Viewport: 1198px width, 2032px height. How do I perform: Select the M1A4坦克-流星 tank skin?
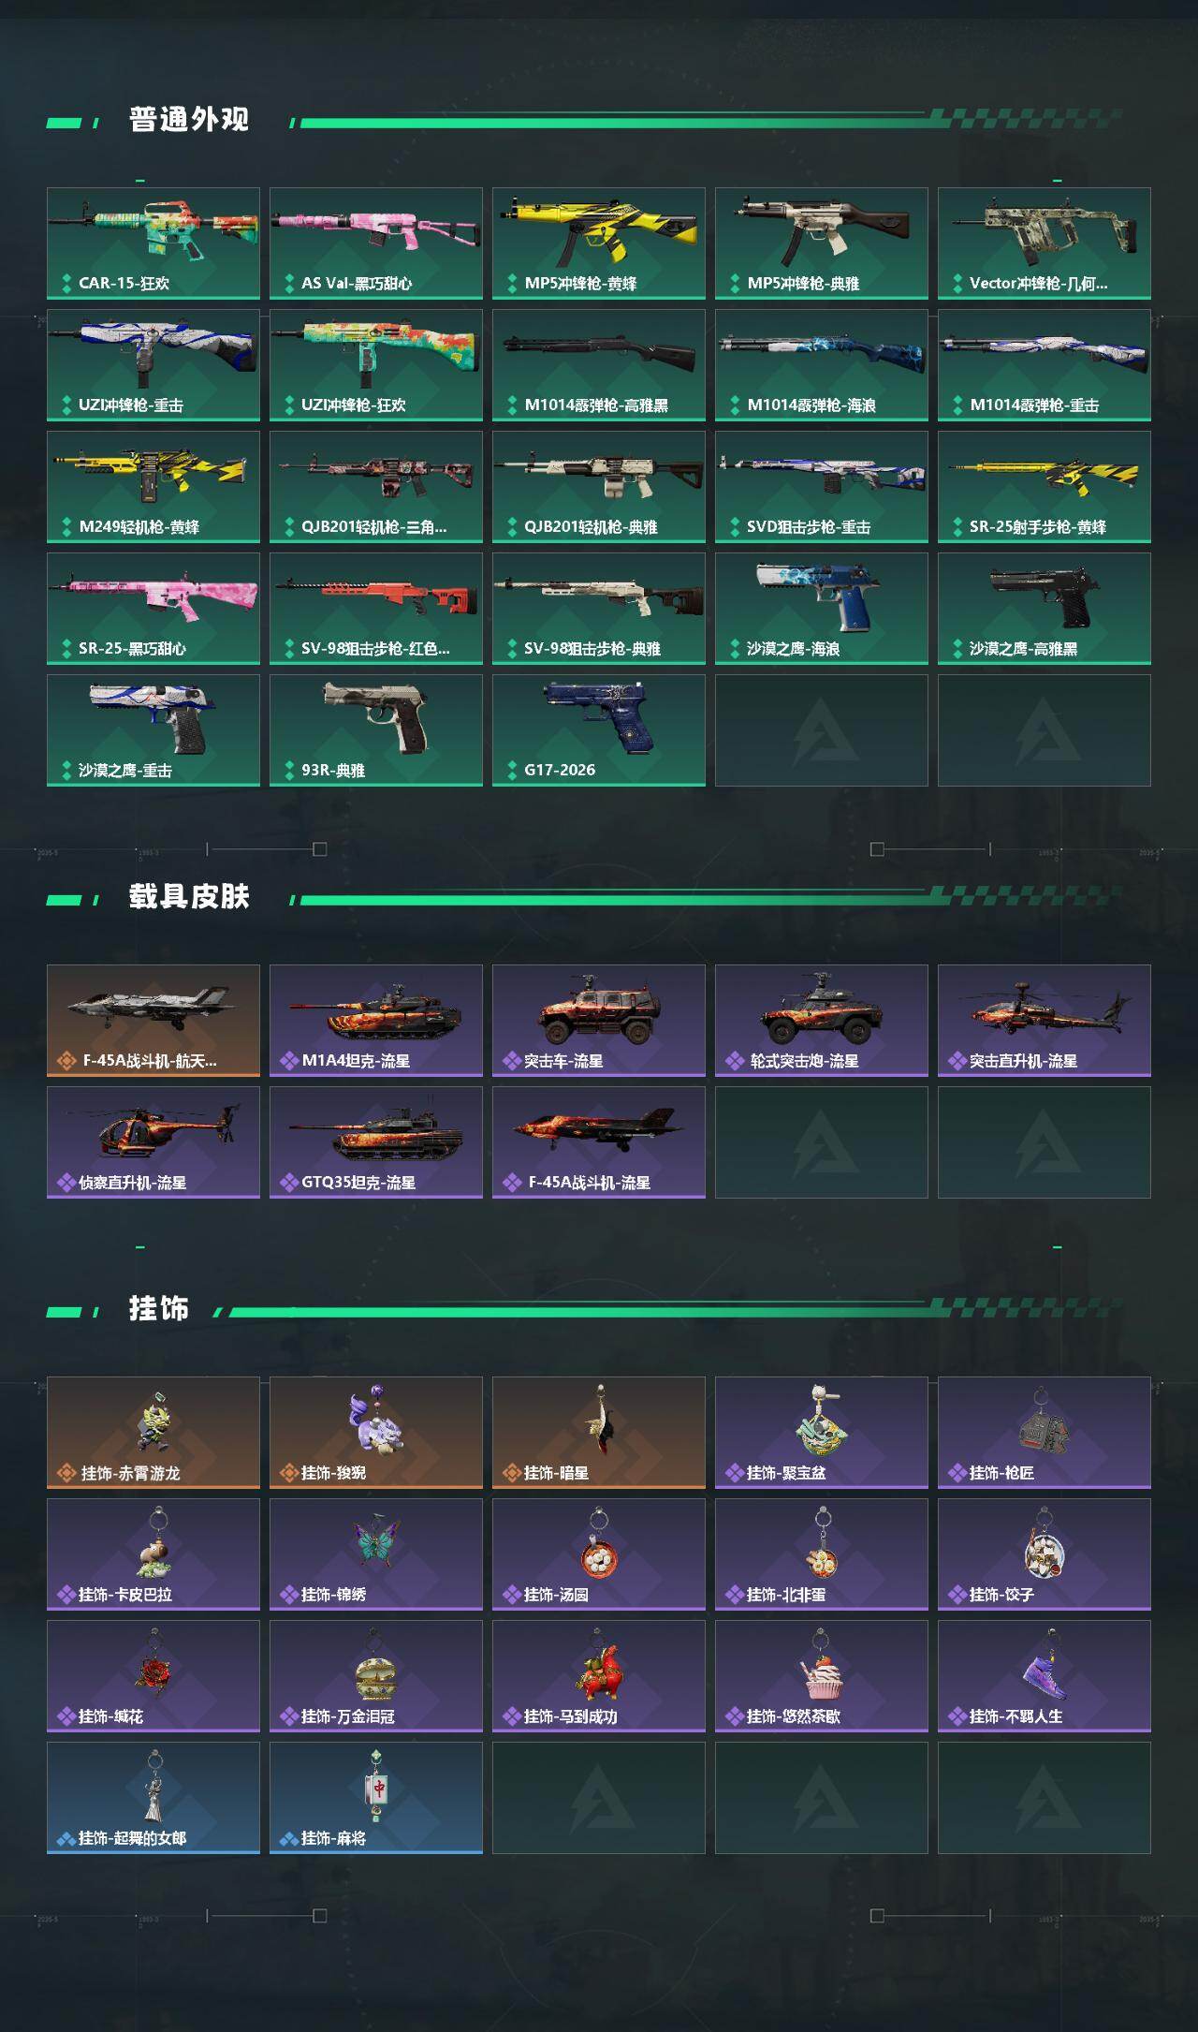[x=376, y=1021]
